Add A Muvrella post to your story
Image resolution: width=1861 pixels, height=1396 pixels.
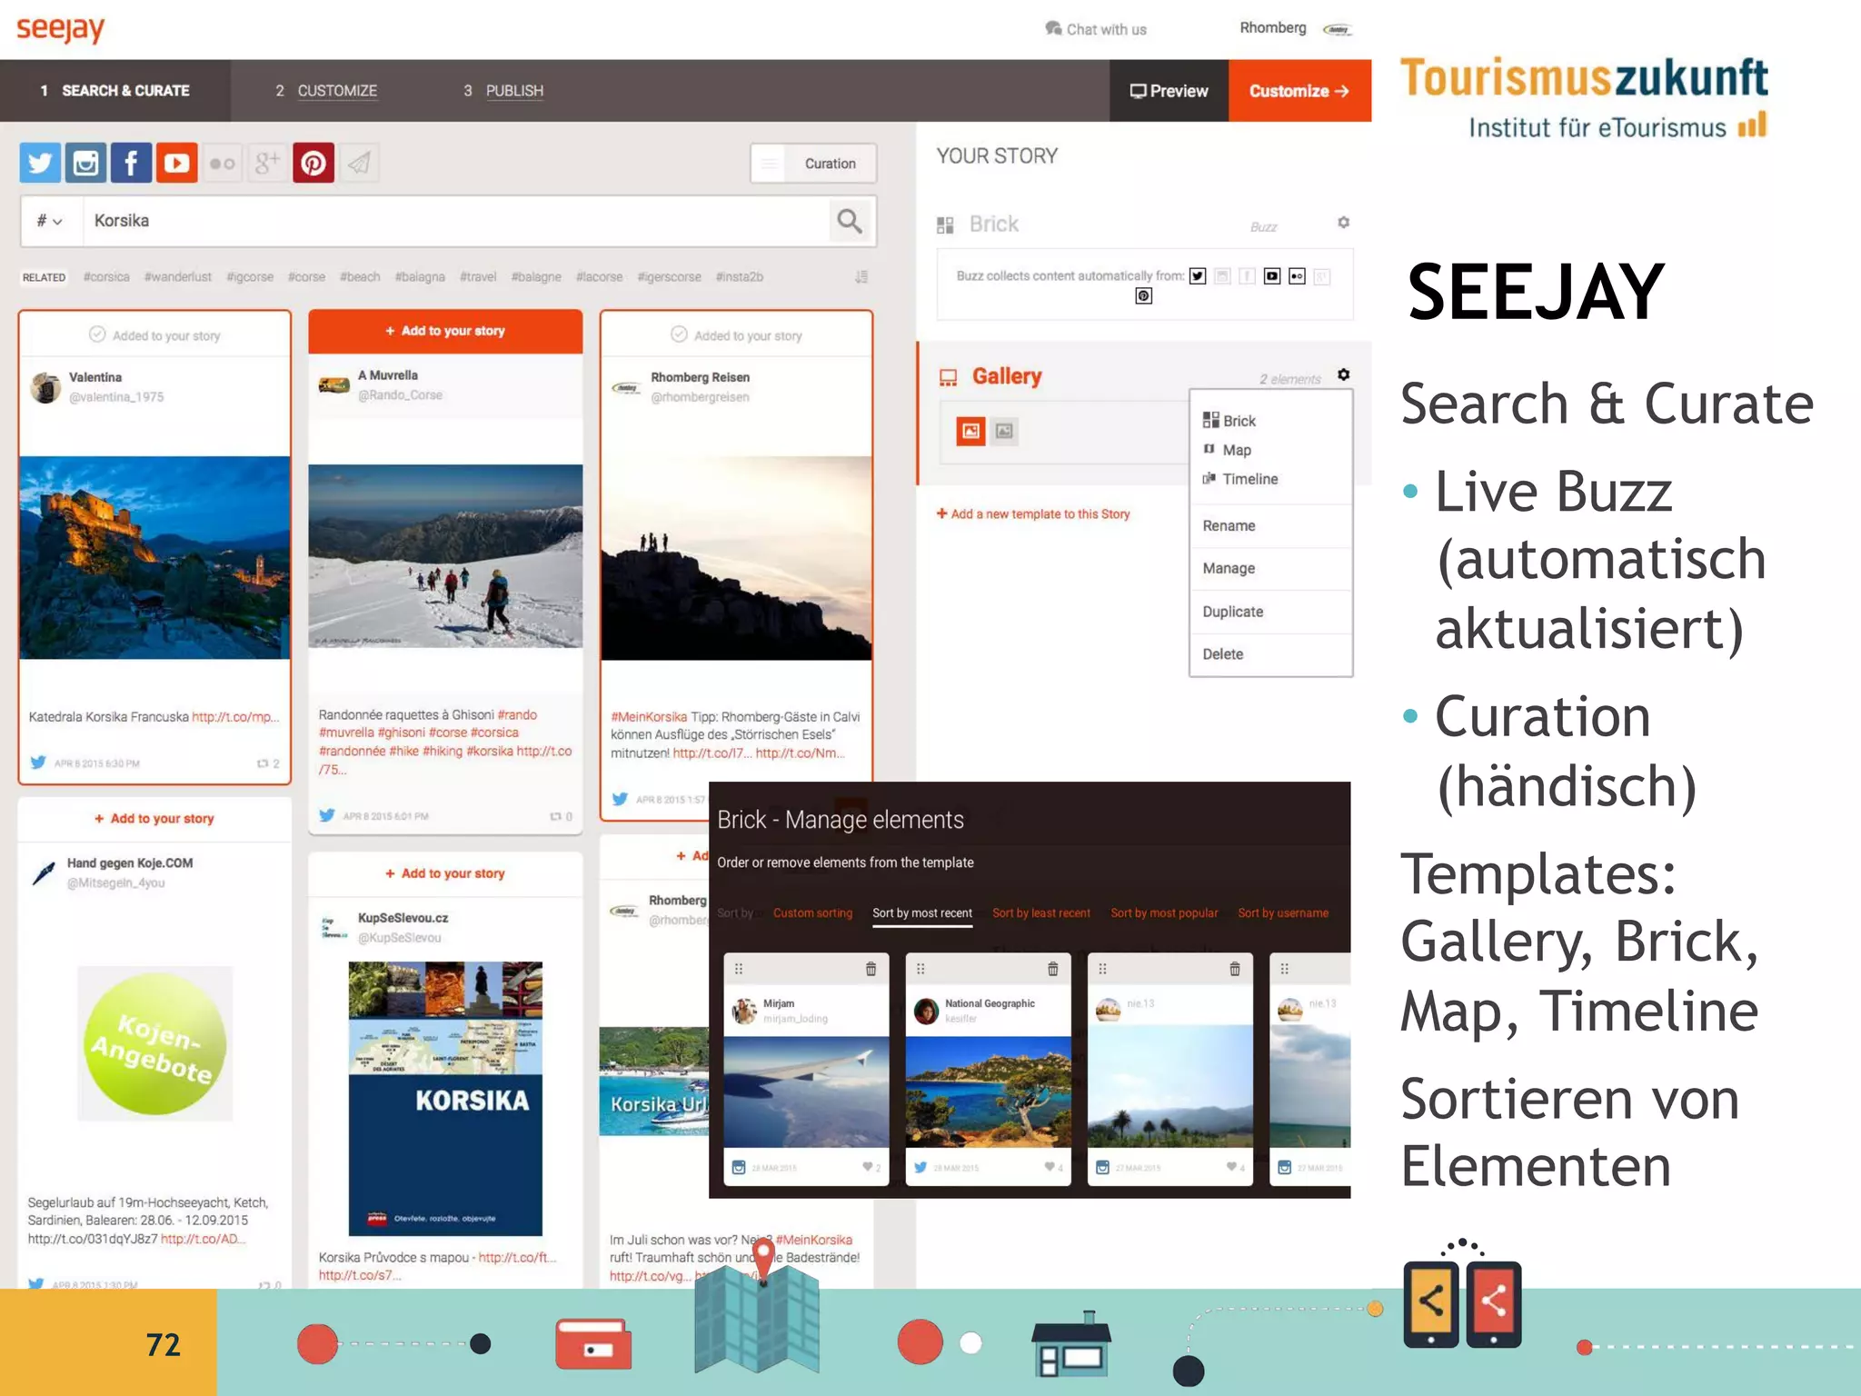(x=445, y=331)
